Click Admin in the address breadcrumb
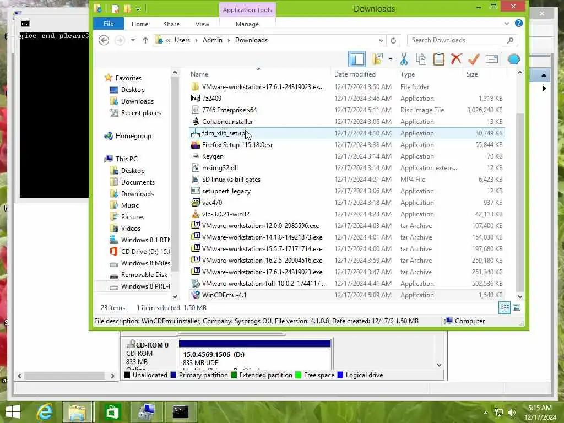 coord(212,40)
